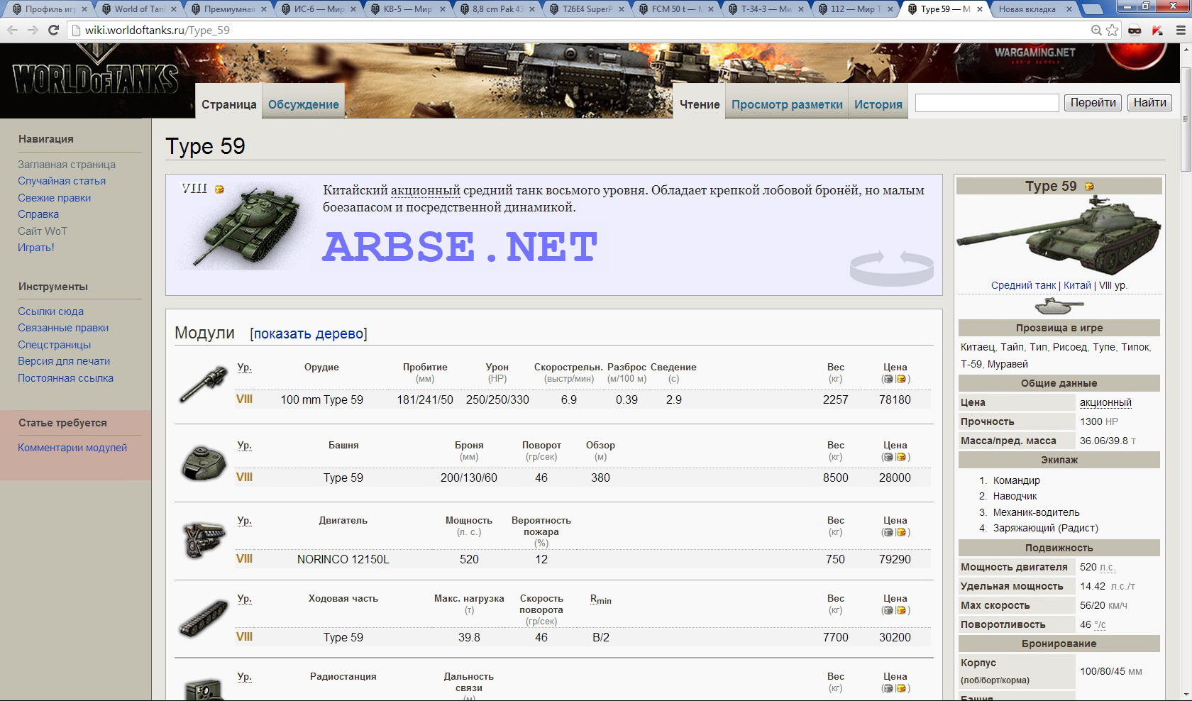
Task: Open the 'История' tab
Action: pos(878,104)
